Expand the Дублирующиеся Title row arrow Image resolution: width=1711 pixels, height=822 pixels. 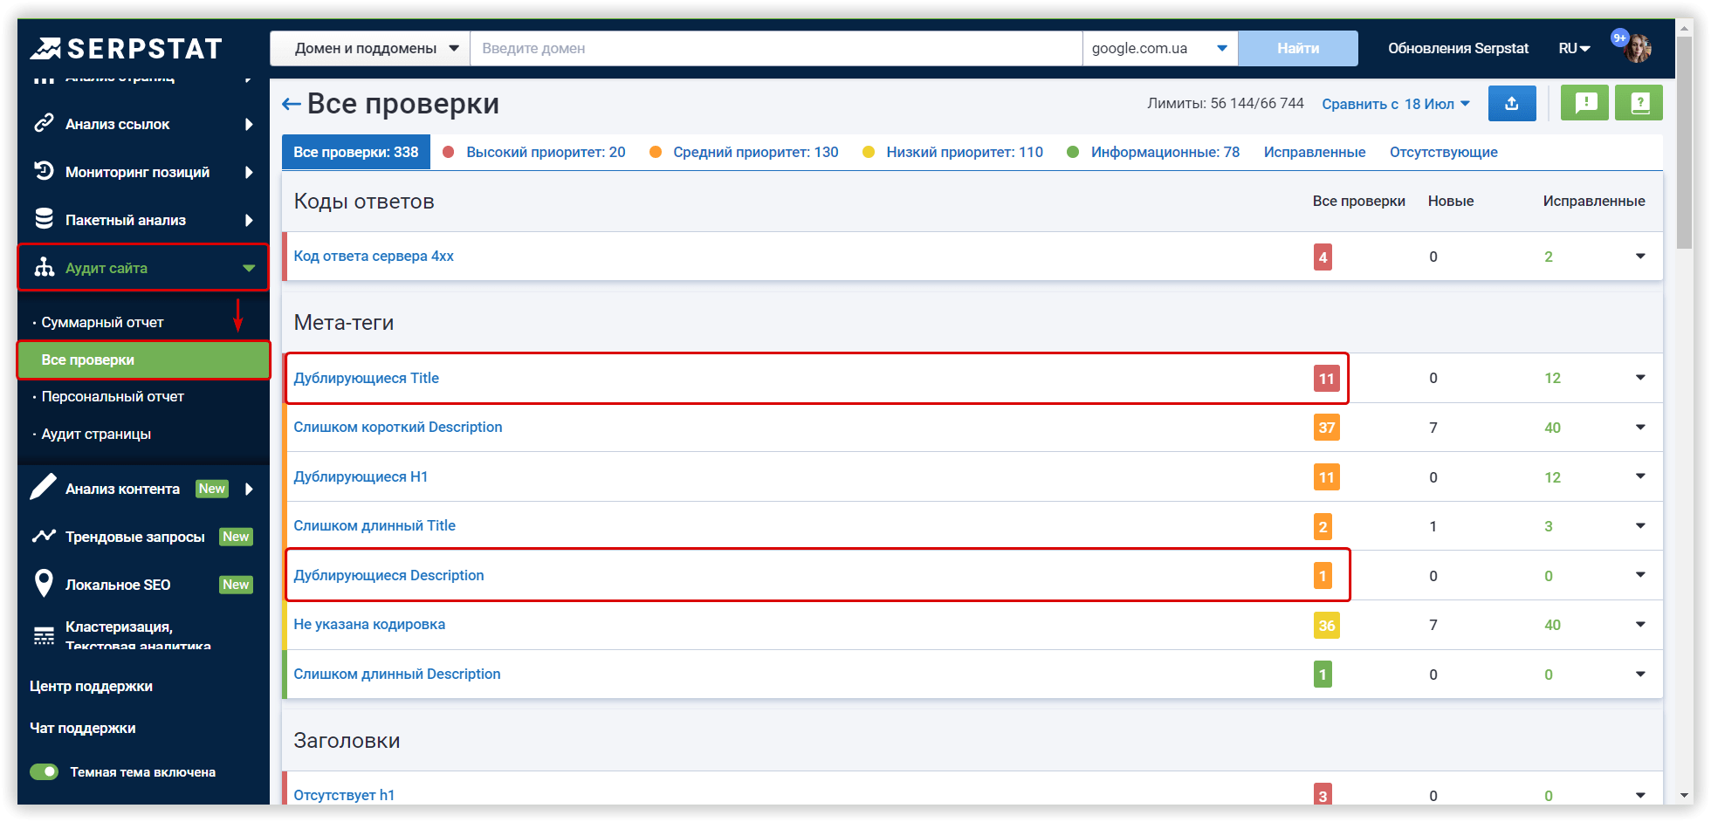click(x=1639, y=378)
